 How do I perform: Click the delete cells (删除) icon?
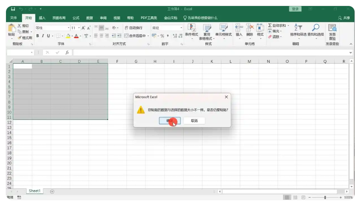tap(250, 28)
